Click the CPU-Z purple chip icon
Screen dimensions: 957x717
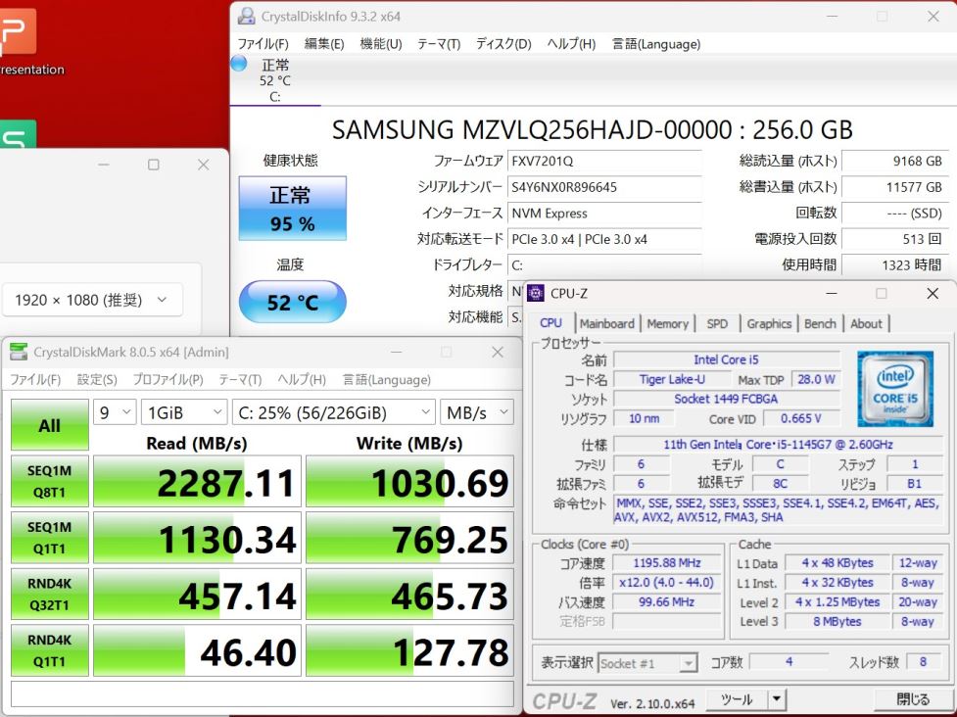click(x=536, y=293)
